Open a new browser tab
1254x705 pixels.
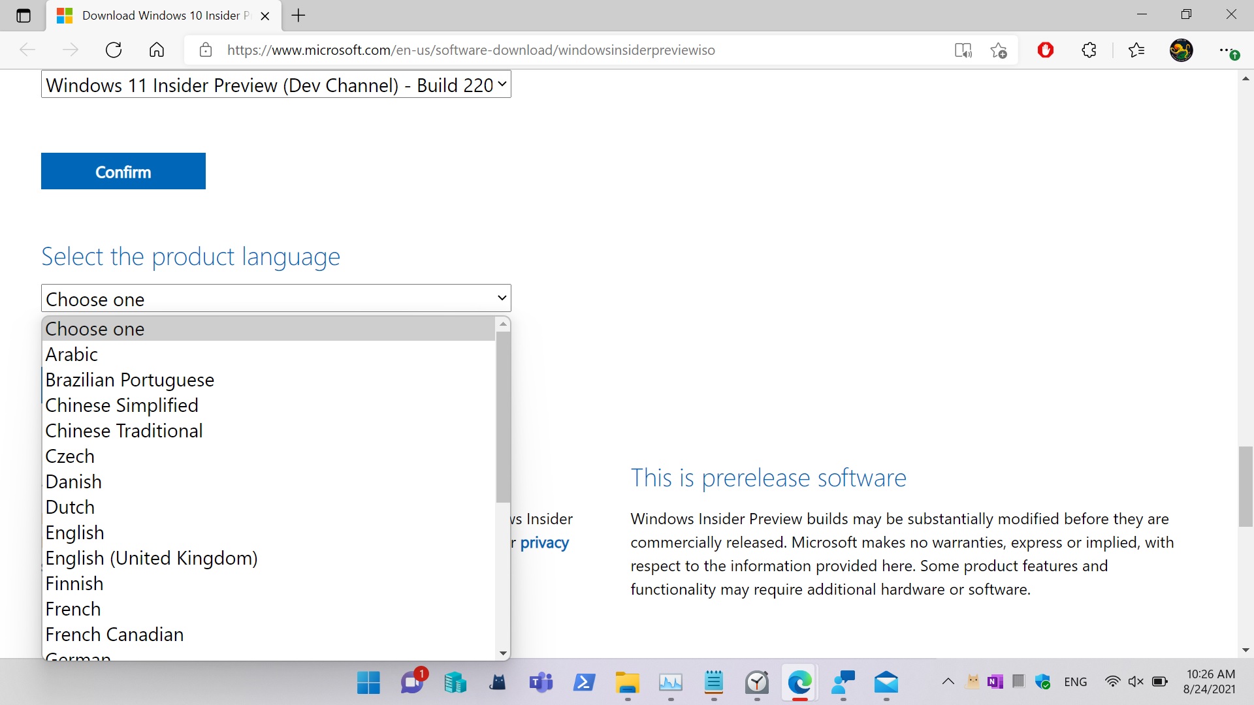tap(298, 16)
